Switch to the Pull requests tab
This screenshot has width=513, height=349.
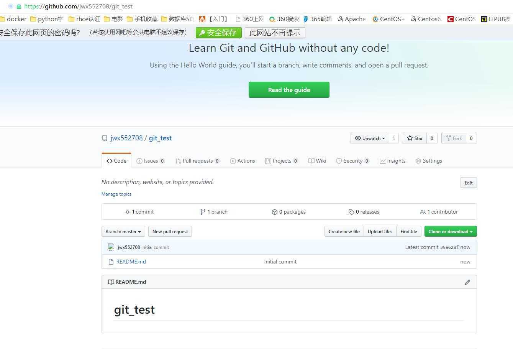coord(197,161)
